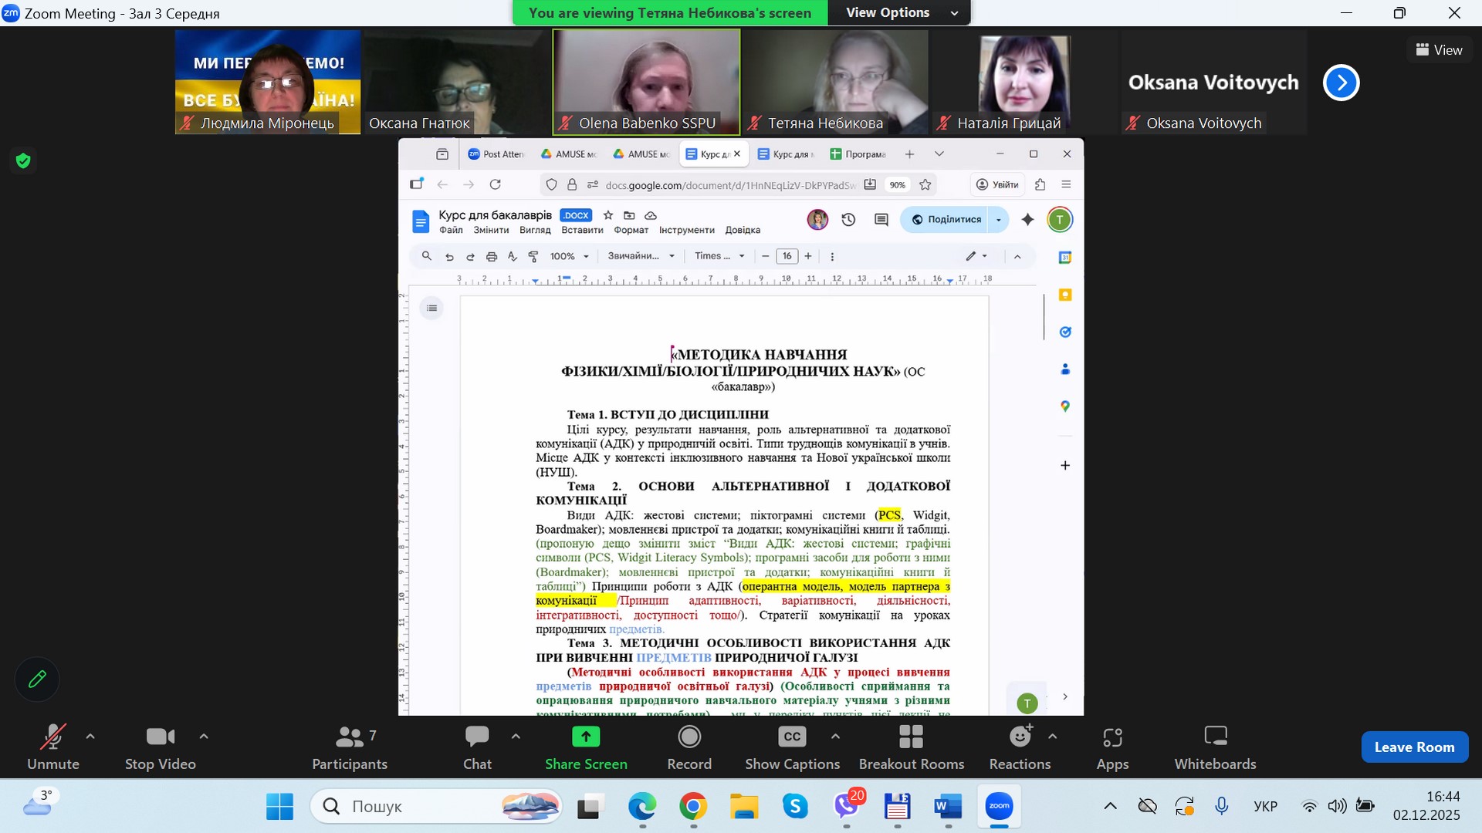Click the View layout button
Image resolution: width=1482 pixels, height=833 pixels.
point(1439,49)
